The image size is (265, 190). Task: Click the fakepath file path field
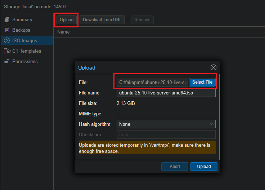click(152, 82)
